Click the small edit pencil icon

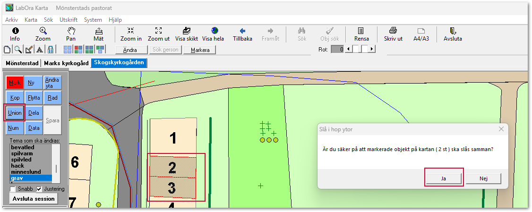click(x=29, y=50)
